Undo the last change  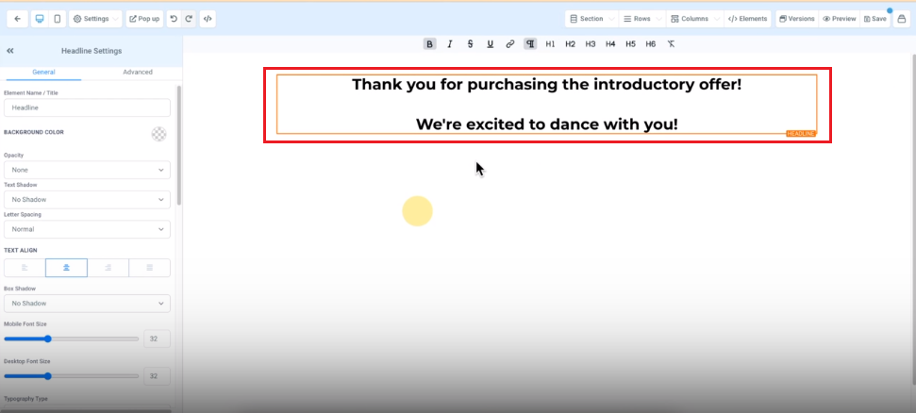174,19
